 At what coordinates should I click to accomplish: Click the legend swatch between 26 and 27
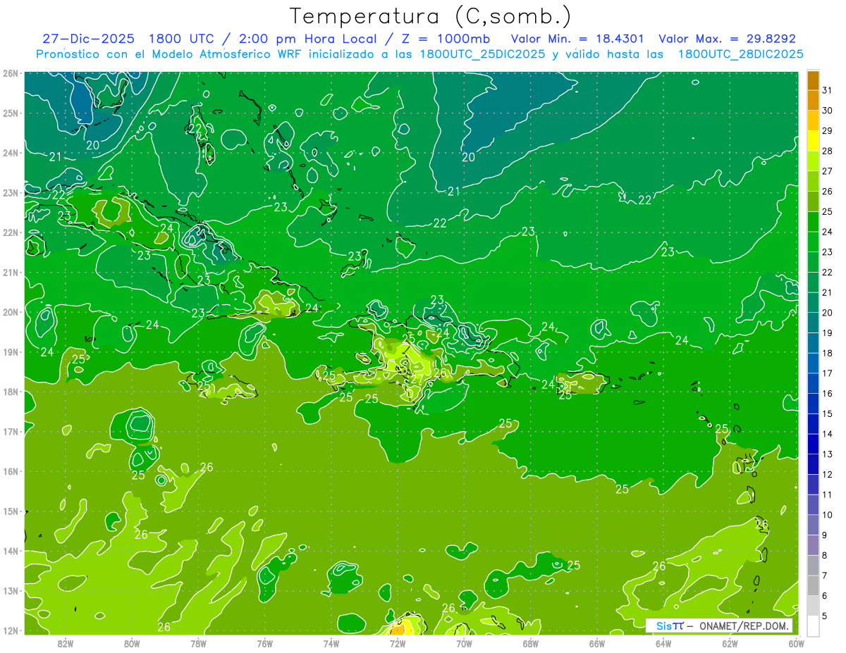(x=813, y=181)
